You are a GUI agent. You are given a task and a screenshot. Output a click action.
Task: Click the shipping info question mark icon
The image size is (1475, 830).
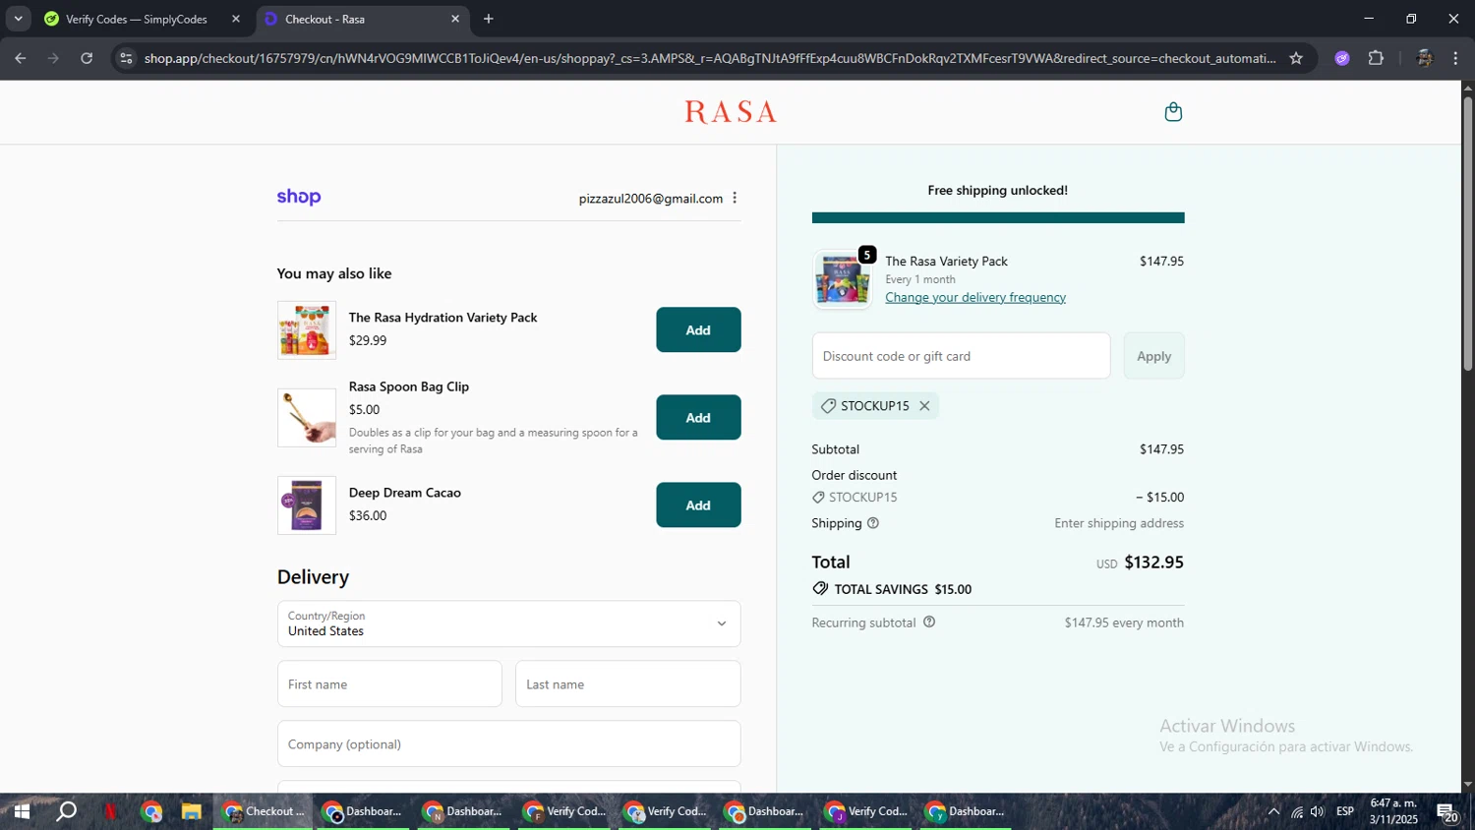pos(872,523)
